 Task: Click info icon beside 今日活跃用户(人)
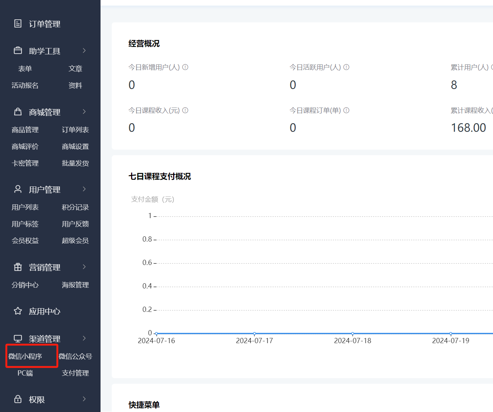[x=346, y=67]
